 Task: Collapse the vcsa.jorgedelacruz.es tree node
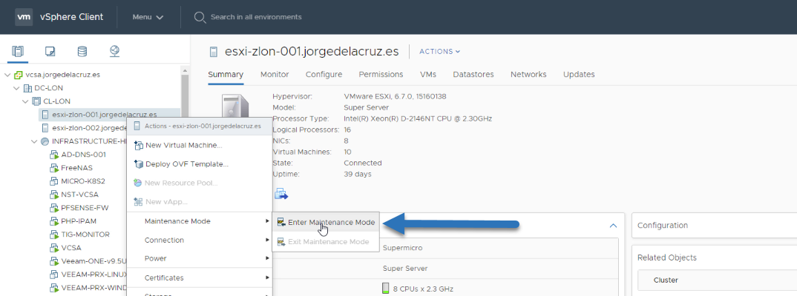click(7, 75)
